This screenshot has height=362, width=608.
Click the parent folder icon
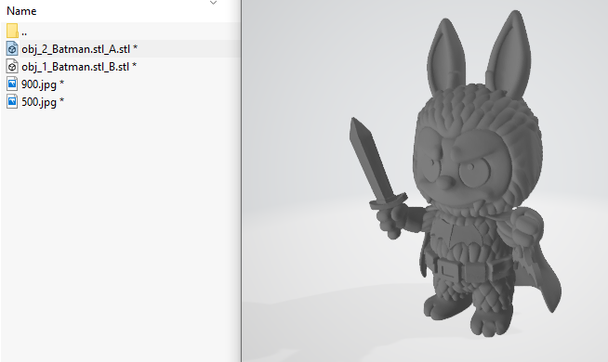pos(12,31)
